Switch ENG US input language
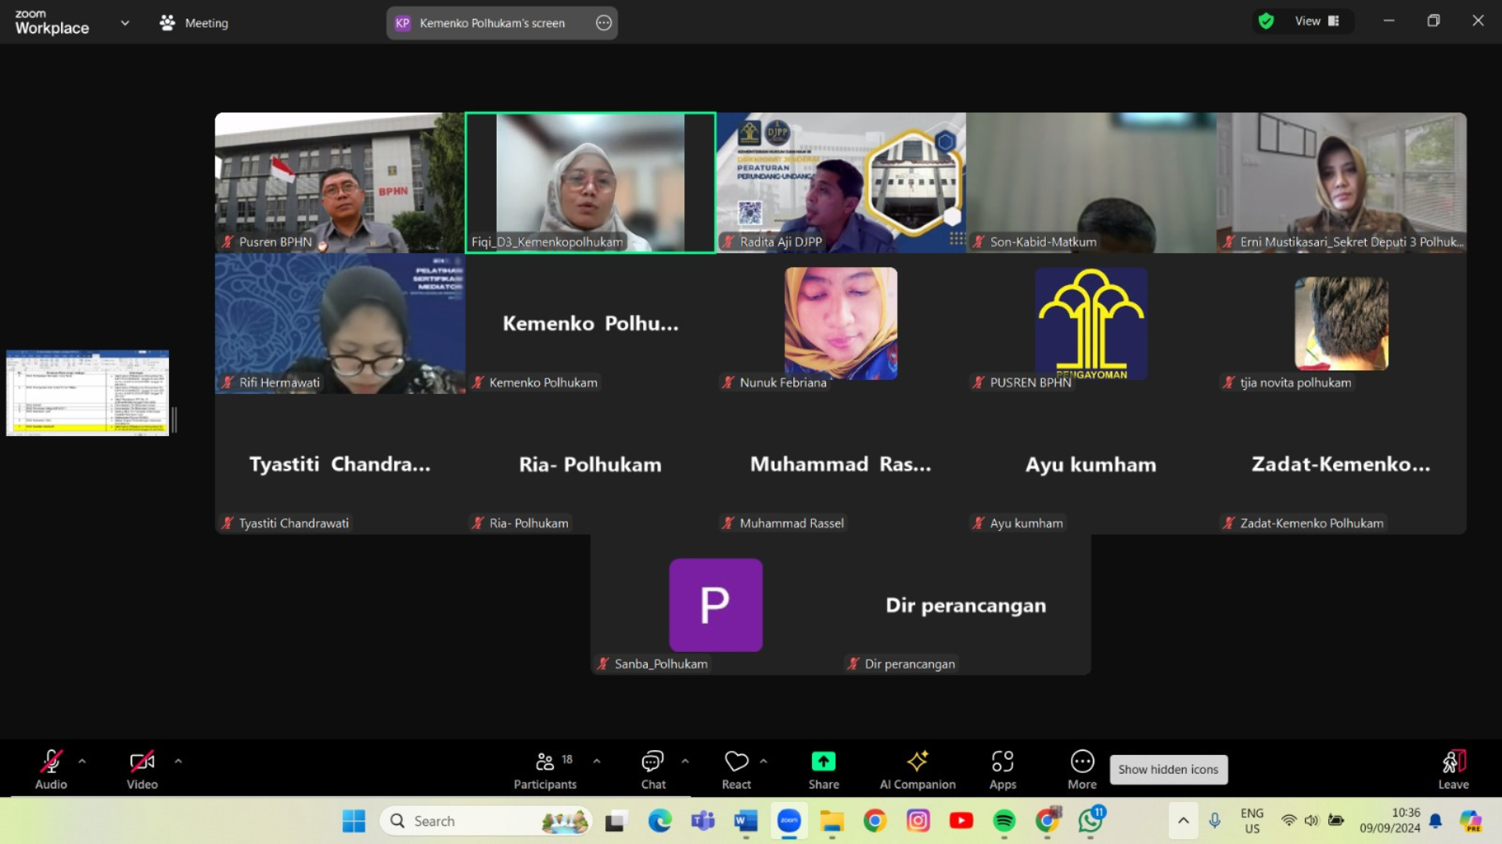 point(1252,821)
